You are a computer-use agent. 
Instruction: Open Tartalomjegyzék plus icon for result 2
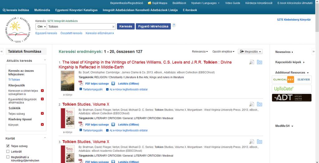(81, 130)
